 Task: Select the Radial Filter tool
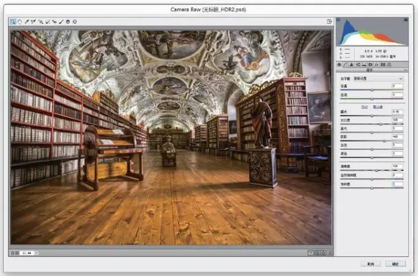(75, 22)
